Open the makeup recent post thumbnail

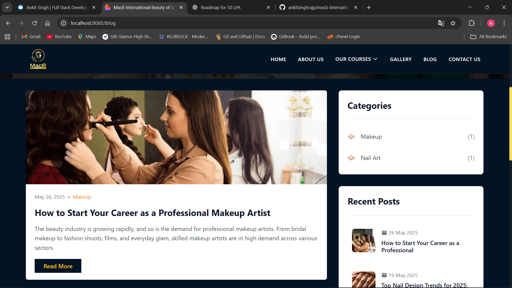coord(363,240)
